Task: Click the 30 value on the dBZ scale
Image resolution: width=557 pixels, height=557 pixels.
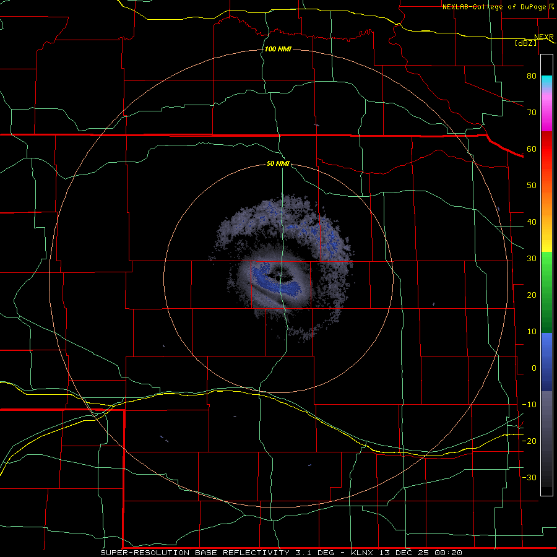Action: (x=532, y=258)
